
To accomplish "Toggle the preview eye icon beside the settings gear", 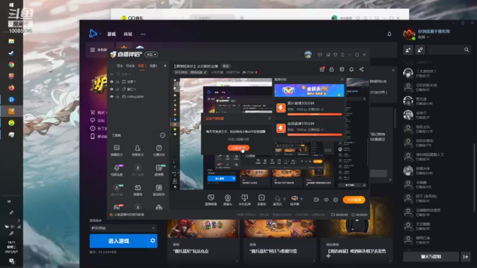I will (326, 200).
